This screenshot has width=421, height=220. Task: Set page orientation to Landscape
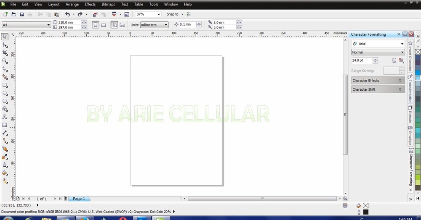click(x=104, y=25)
